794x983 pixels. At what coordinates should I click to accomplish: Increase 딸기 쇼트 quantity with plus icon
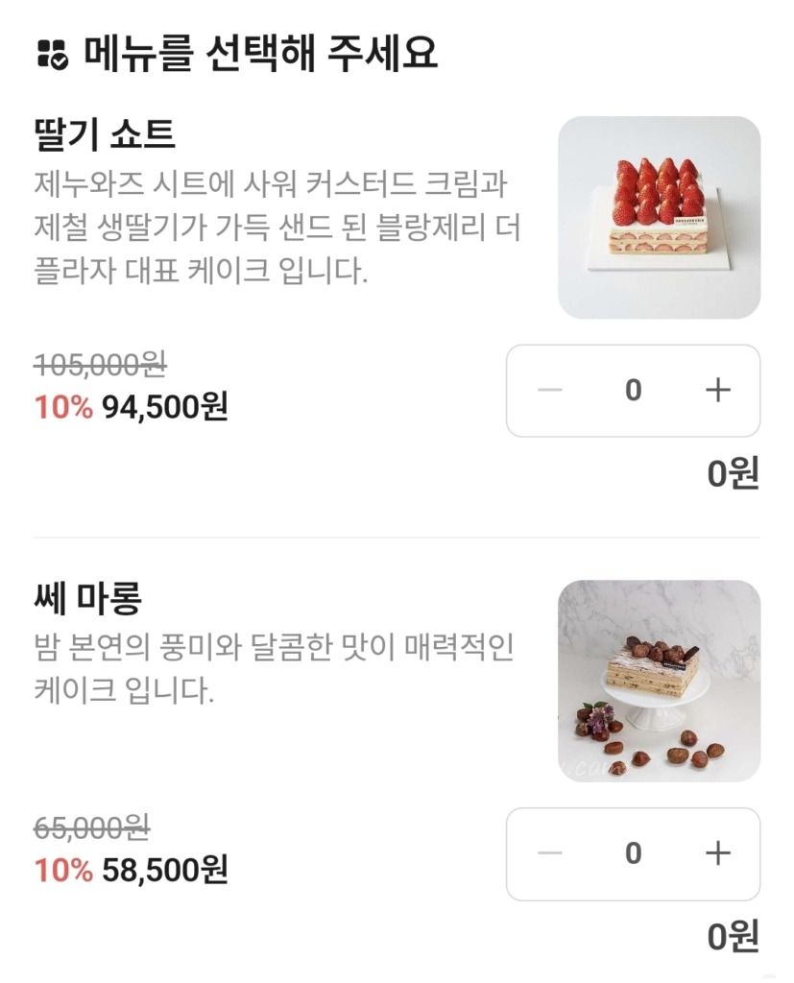[x=717, y=391]
